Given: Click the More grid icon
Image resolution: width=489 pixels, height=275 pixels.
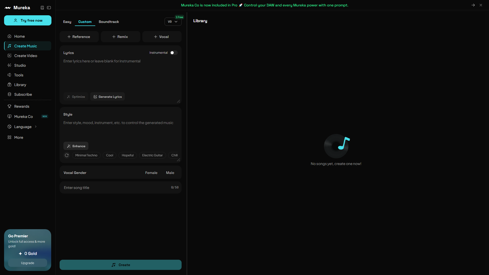Looking at the screenshot, I should (x=9, y=137).
